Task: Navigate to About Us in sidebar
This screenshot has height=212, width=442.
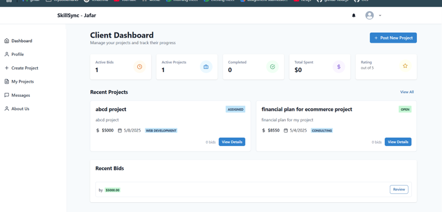Action: pos(20,109)
